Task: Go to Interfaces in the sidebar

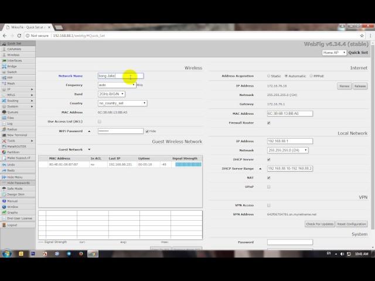Action: 14,61
